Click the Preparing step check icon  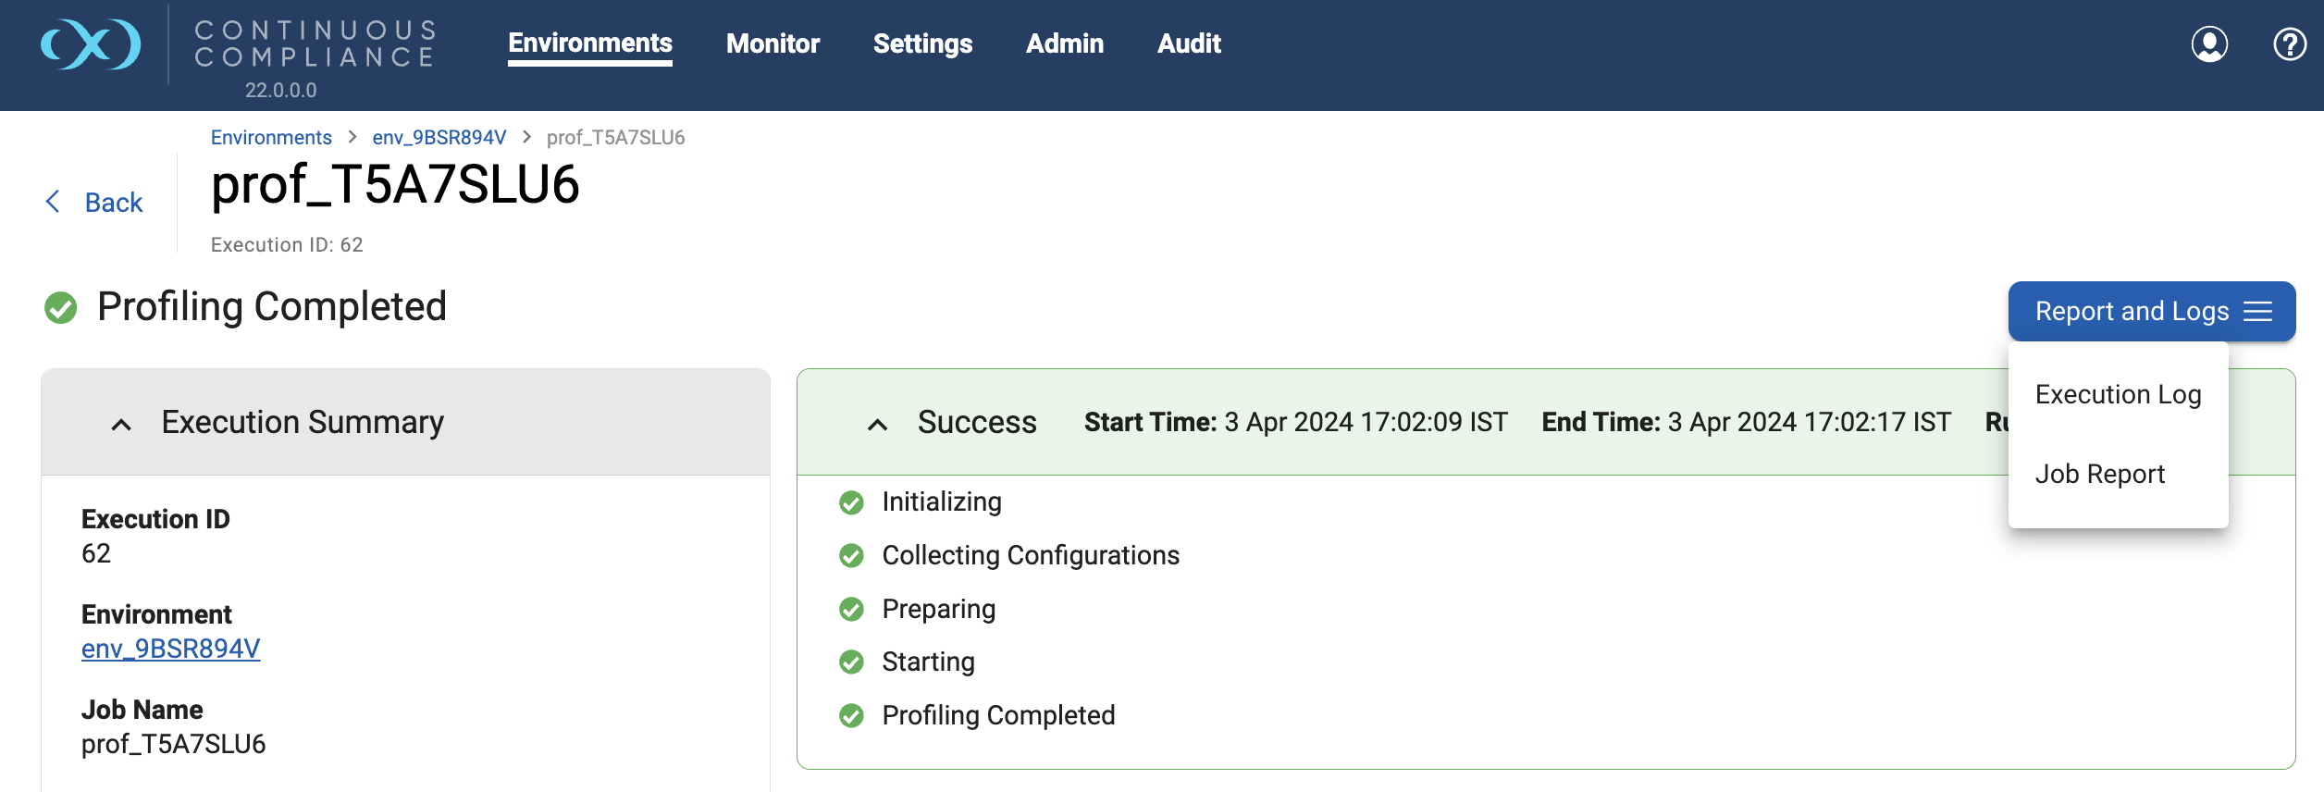point(851,610)
